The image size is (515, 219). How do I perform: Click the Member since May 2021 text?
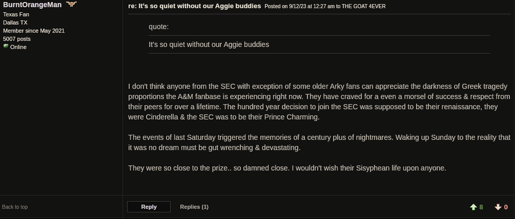click(x=33, y=31)
